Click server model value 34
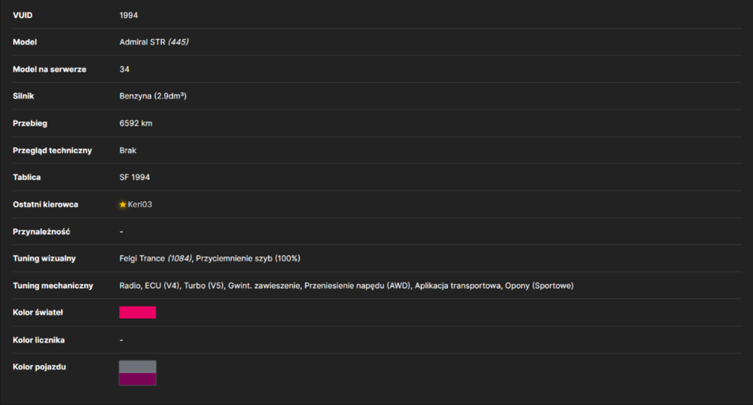753x405 pixels. click(124, 69)
